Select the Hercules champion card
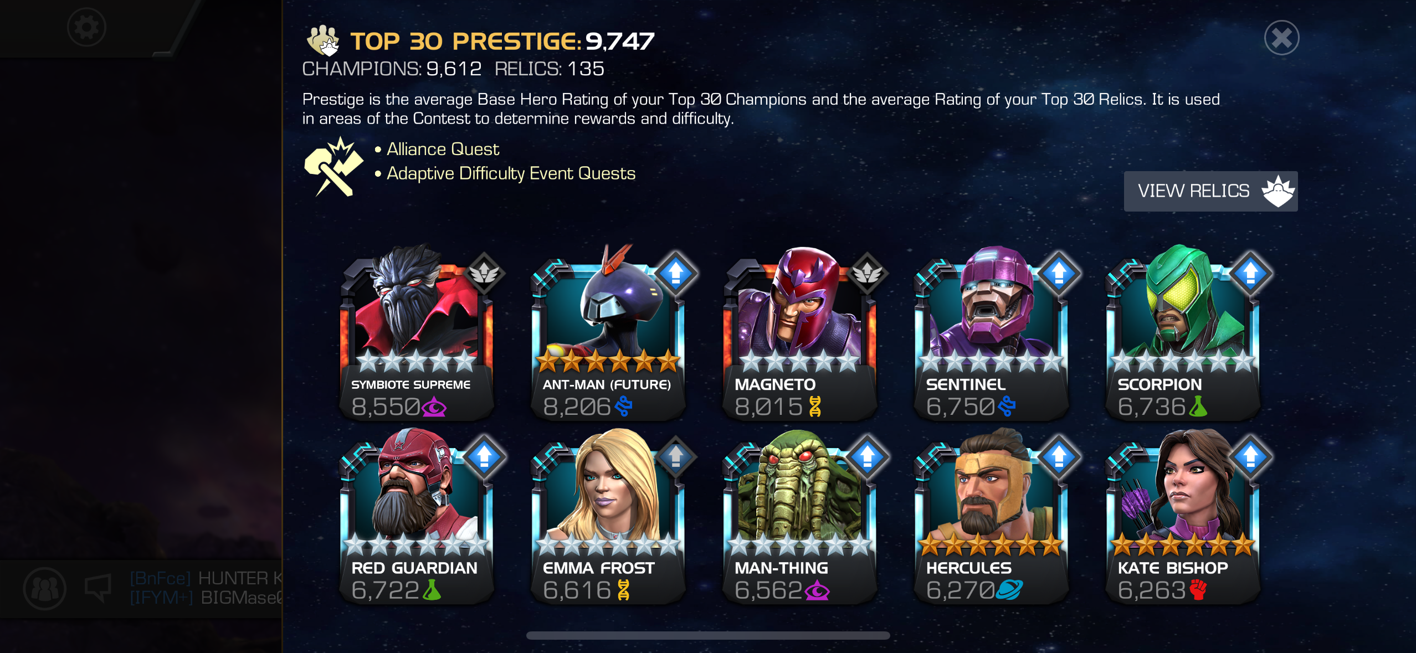 click(991, 516)
